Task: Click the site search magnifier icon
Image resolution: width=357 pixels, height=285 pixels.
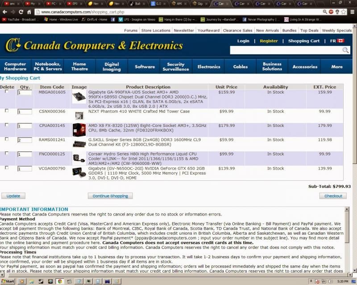Action: [x=345, y=50]
